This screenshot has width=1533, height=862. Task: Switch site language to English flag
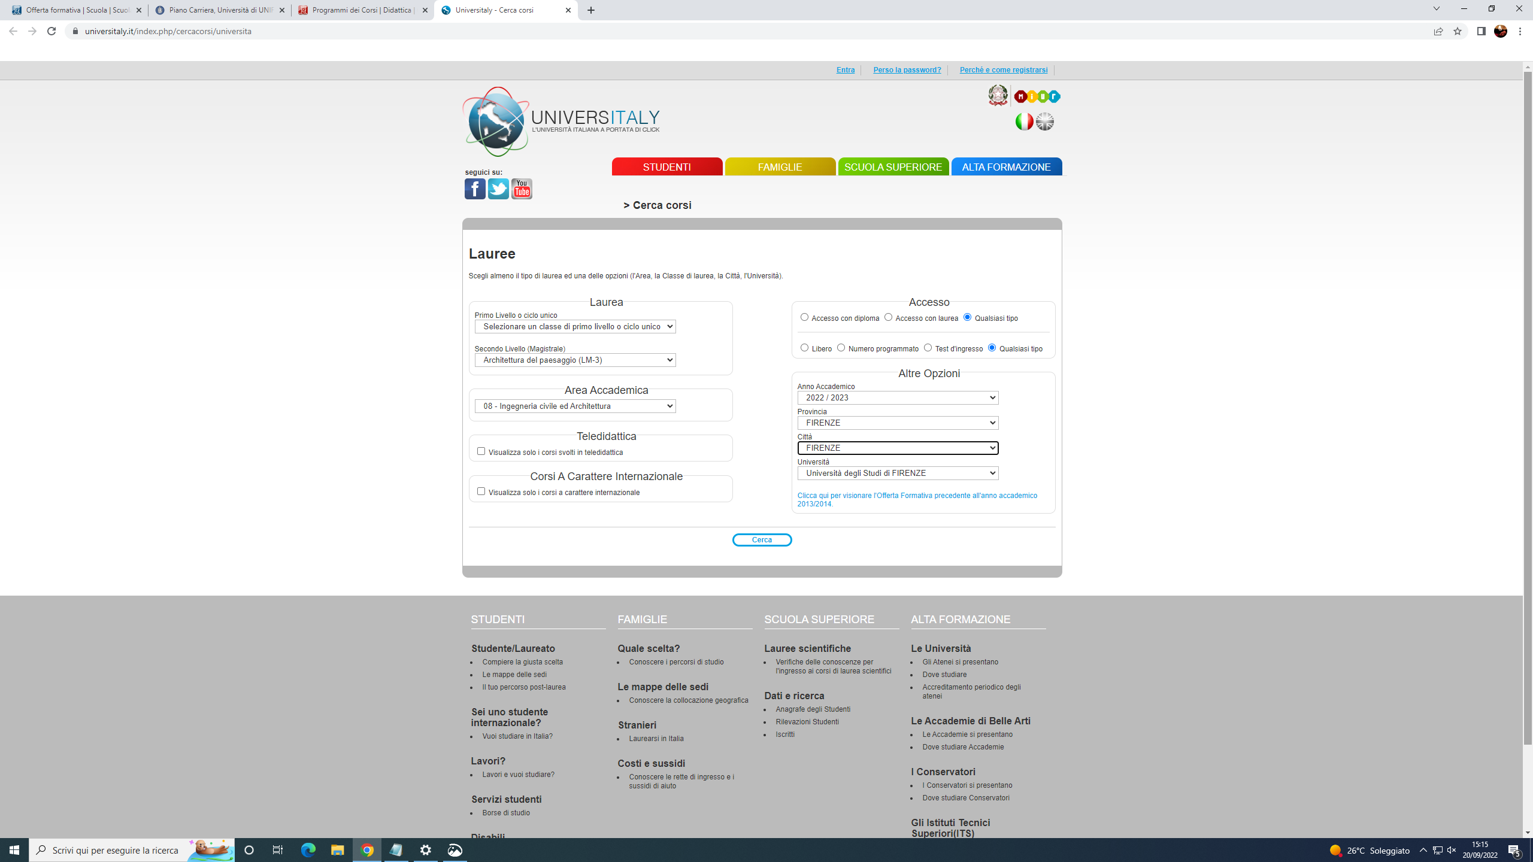coord(1045,122)
